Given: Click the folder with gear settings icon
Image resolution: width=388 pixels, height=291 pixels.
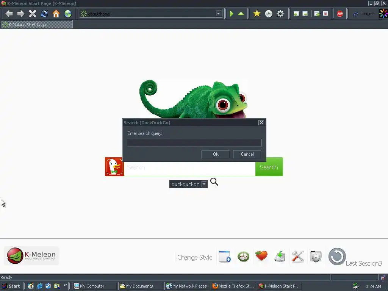Looking at the screenshot, I should [316, 257].
